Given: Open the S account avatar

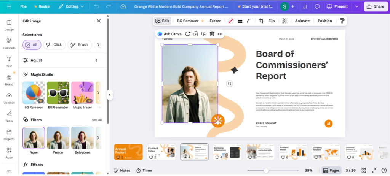Looking at the screenshot, I should (284, 6).
